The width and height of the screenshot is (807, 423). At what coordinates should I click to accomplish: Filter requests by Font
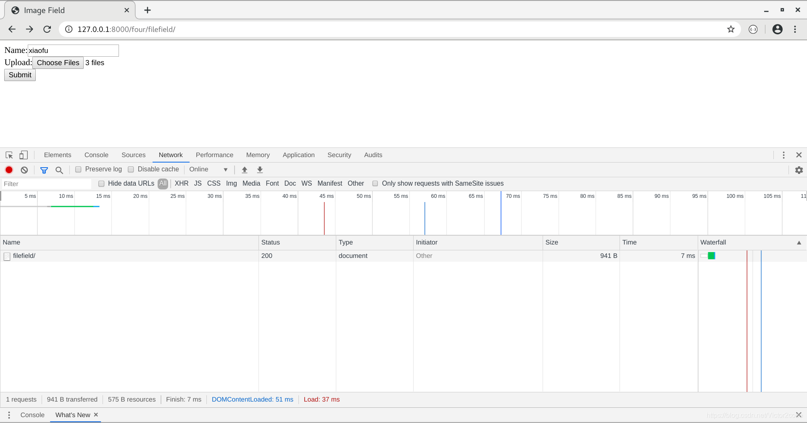point(272,184)
